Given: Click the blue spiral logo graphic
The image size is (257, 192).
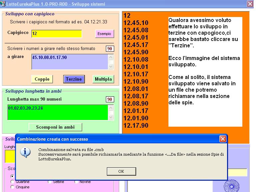Looking at the screenshot, I should (231, 186).
